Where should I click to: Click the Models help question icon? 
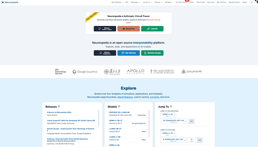tap(119, 106)
